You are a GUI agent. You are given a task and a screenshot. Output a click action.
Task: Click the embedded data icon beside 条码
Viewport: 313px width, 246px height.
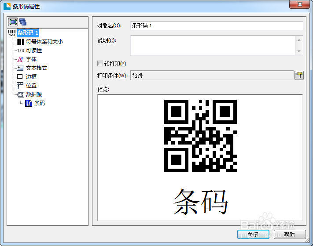coord(28,103)
